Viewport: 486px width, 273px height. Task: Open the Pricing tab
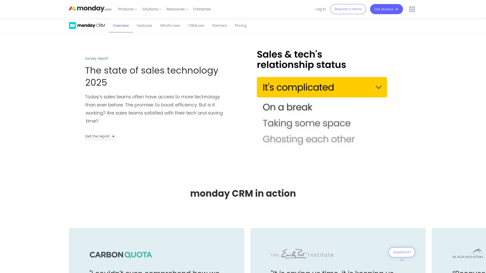[241, 26]
